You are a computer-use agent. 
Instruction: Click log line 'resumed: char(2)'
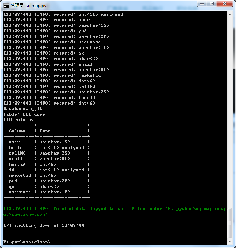tap(51, 59)
